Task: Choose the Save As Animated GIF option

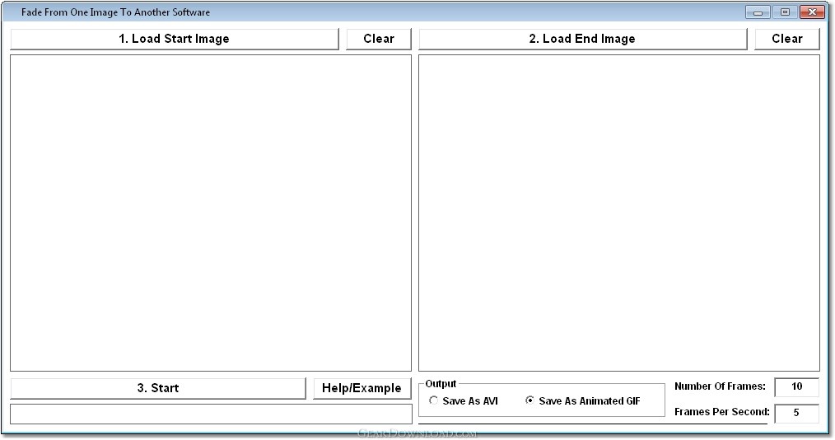Action: tap(530, 401)
